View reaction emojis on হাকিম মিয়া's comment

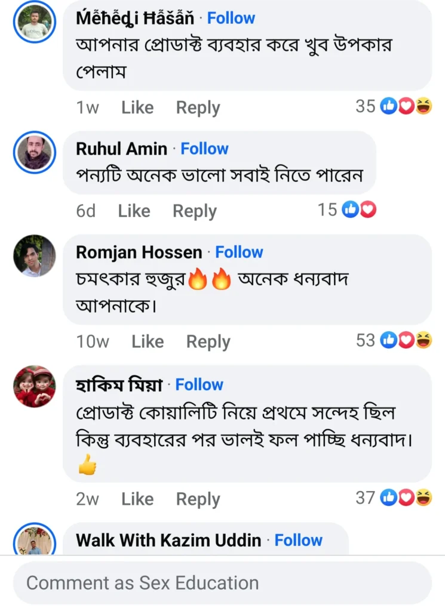(406, 498)
